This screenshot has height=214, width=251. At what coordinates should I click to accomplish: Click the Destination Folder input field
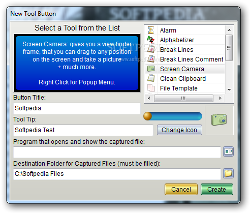(x=117, y=174)
